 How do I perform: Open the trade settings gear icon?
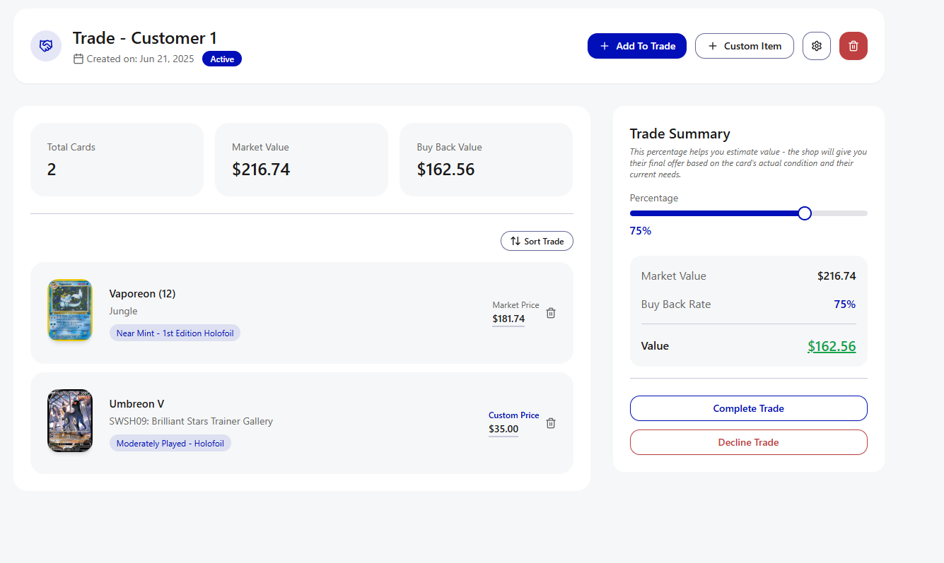tap(816, 46)
